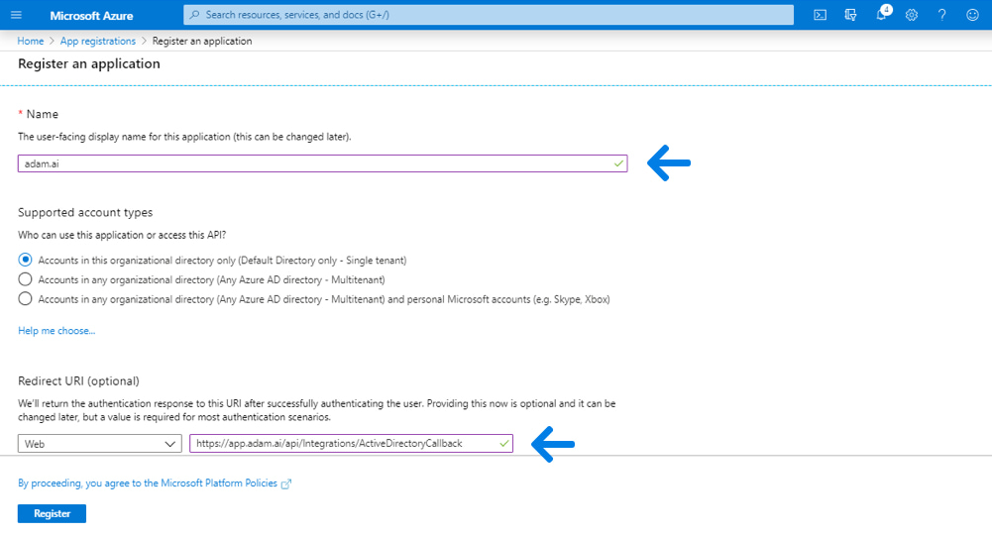Click the Microsoft Azure logo text

click(x=92, y=15)
